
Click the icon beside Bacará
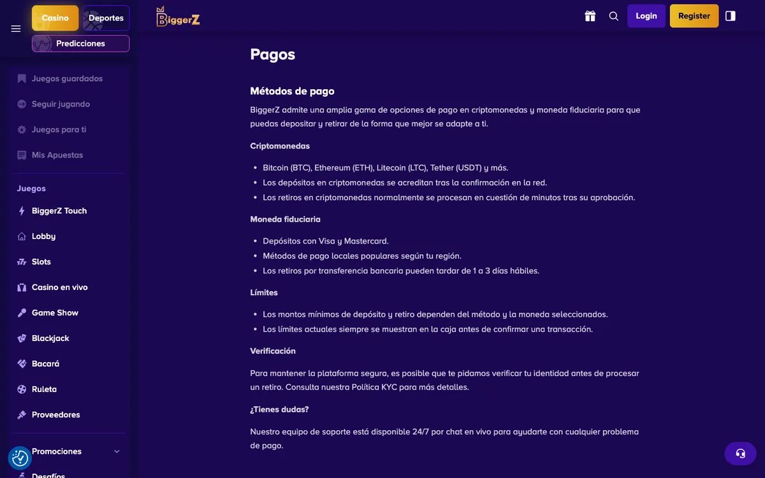tap(22, 364)
